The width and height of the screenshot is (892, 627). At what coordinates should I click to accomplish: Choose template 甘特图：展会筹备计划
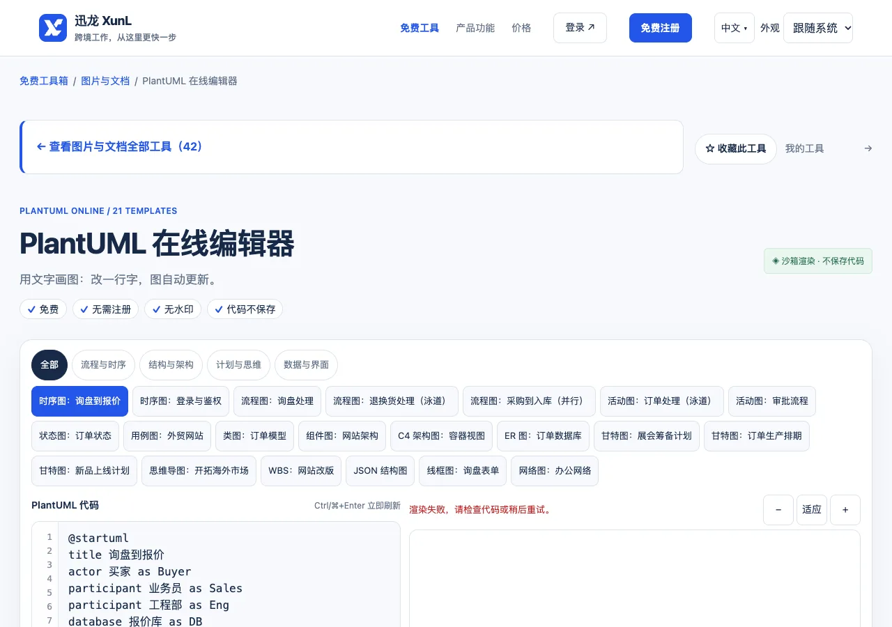pyautogui.click(x=647, y=436)
